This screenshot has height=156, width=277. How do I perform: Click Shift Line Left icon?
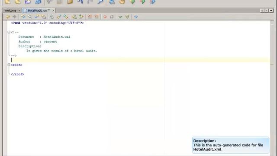[74, 17]
